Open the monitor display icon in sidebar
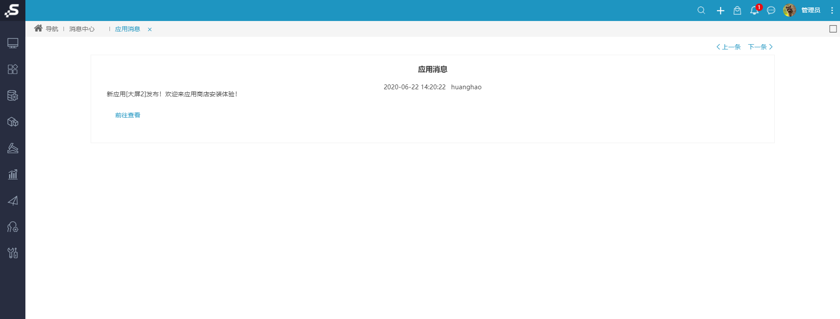This screenshot has width=840, height=319. click(13, 43)
